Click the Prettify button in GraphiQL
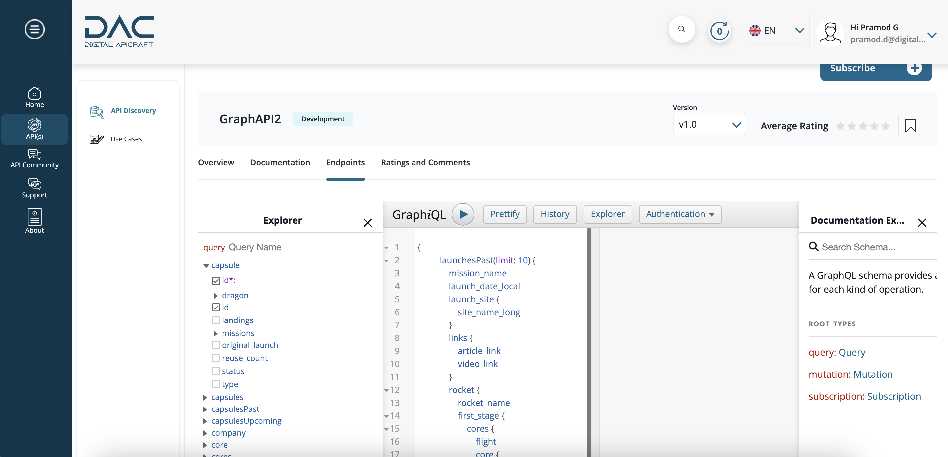The width and height of the screenshot is (948, 457). 504,214
